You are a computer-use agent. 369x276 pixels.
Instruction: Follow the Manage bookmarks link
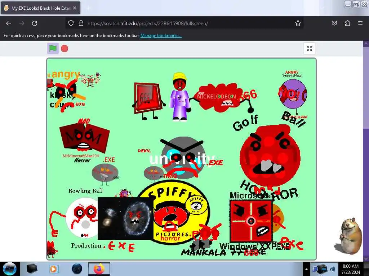click(x=161, y=36)
